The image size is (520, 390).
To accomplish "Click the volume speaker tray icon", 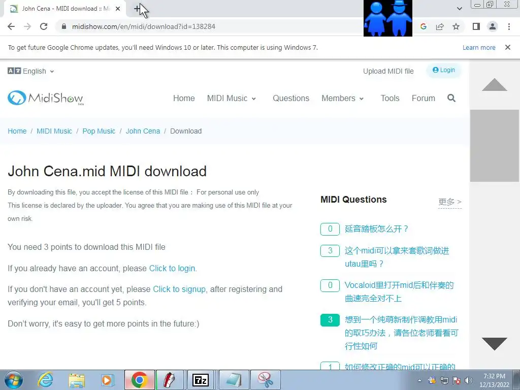I will (x=469, y=380).
